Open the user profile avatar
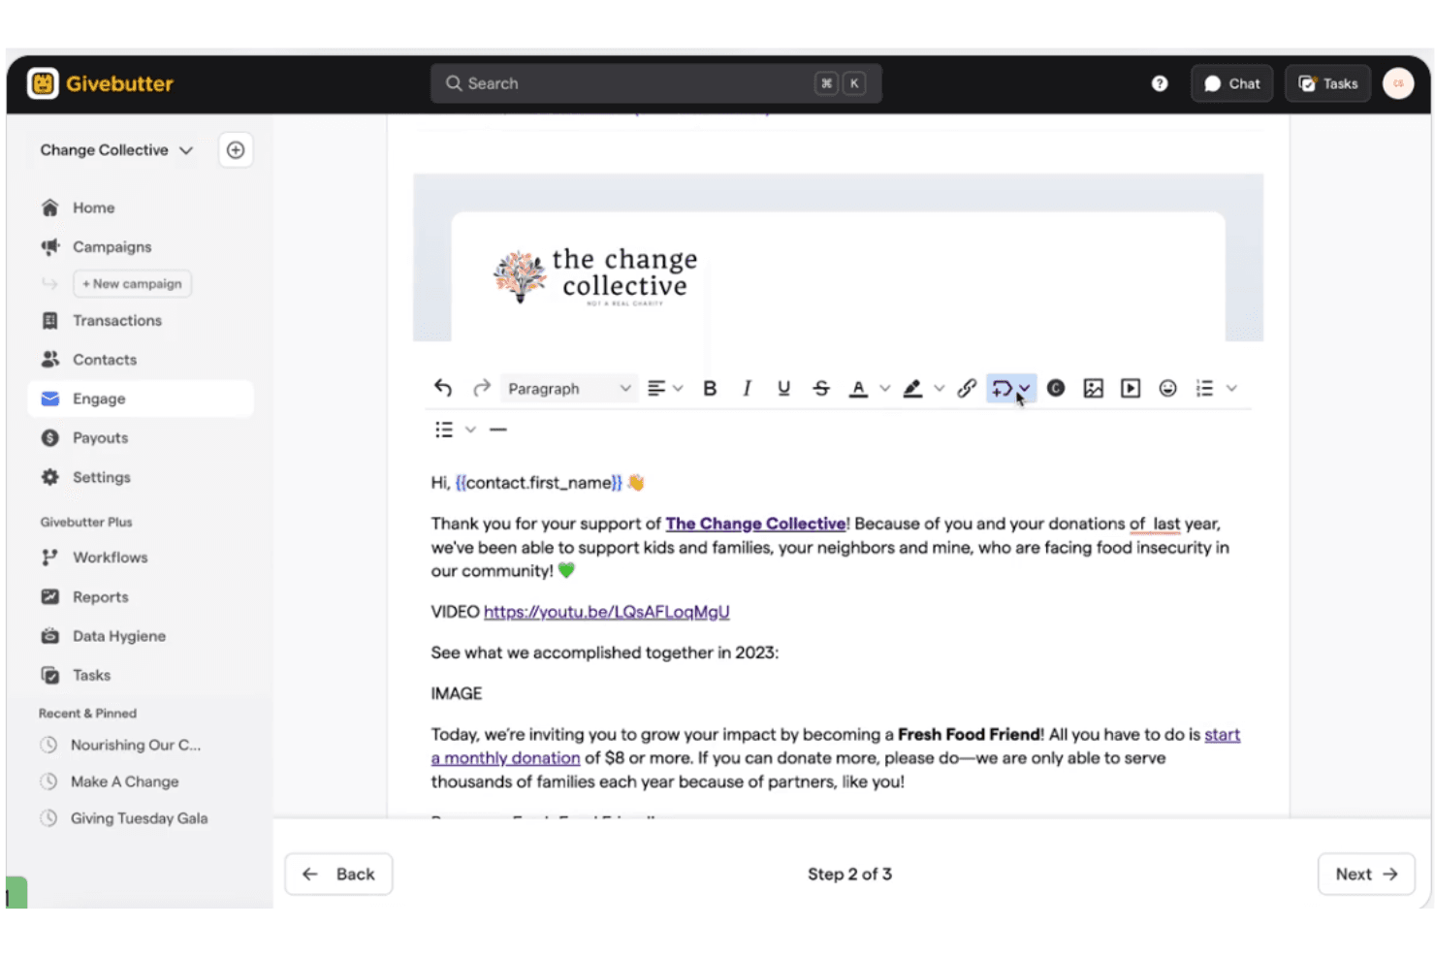This screenshot has height=957, width=1435. click(x=1398, y=83)
